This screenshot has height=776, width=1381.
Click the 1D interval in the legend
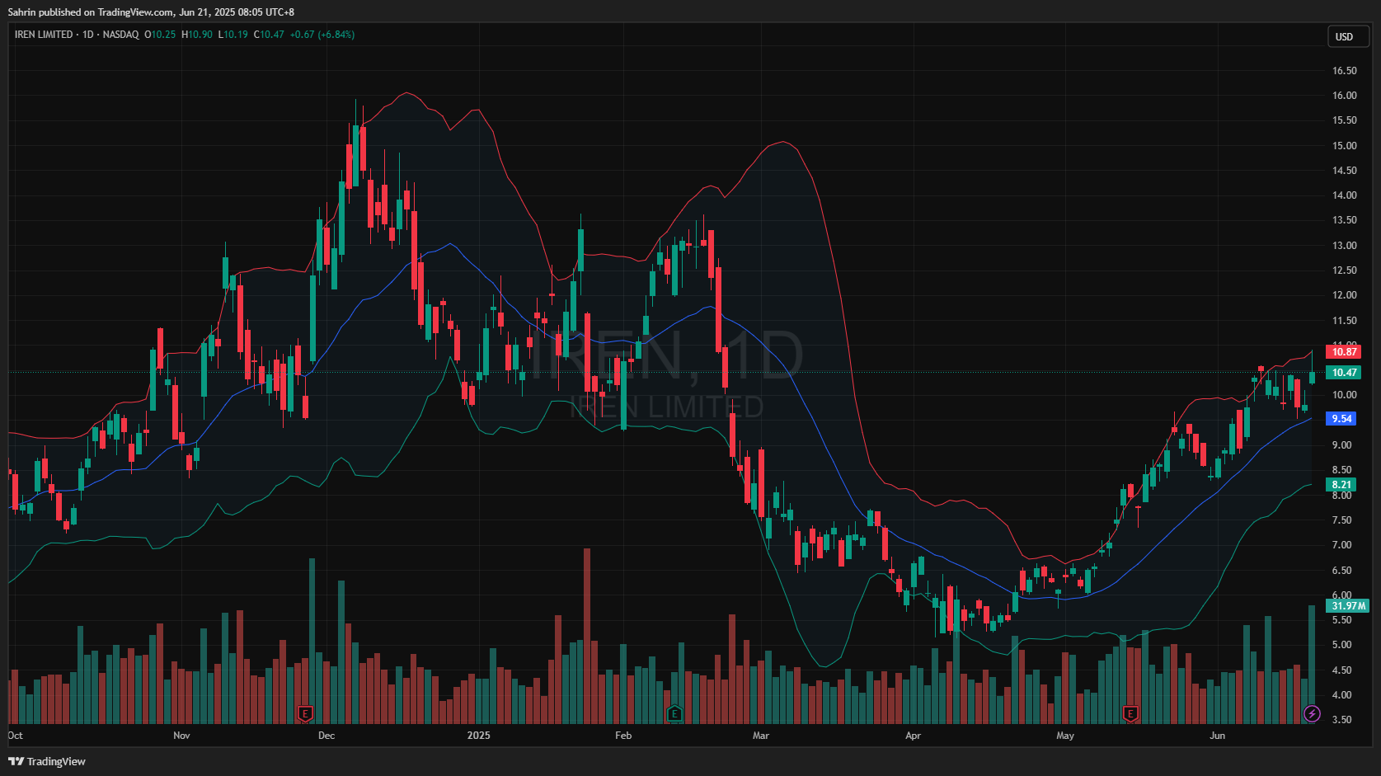pos(87,35)
